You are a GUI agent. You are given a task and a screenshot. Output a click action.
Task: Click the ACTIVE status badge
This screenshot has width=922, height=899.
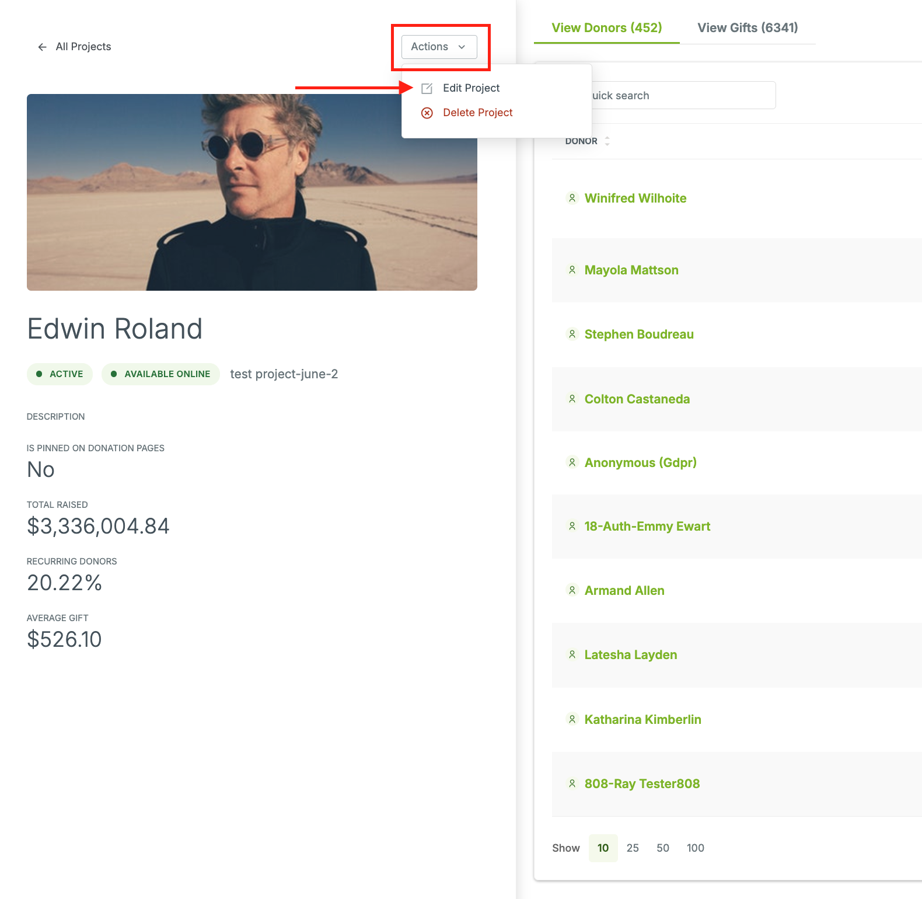[60, 374]
